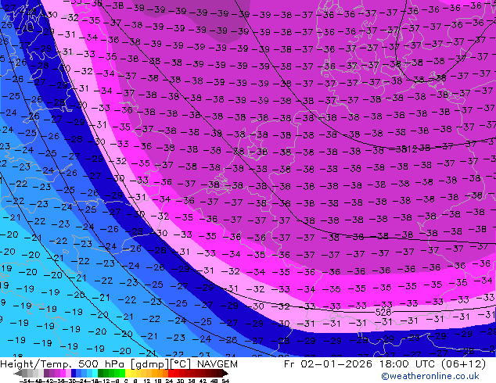Viewport: 496px width, 383px height.
Task: Click the NAVGEM model name label
Action: click(217, 364)
